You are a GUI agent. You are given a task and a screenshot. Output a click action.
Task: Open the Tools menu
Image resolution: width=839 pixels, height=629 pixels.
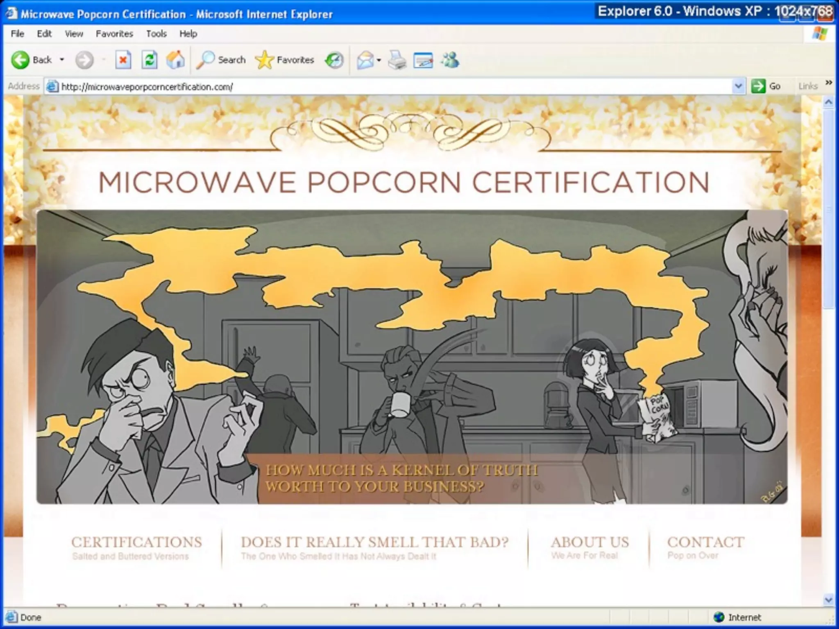(156, 34)
